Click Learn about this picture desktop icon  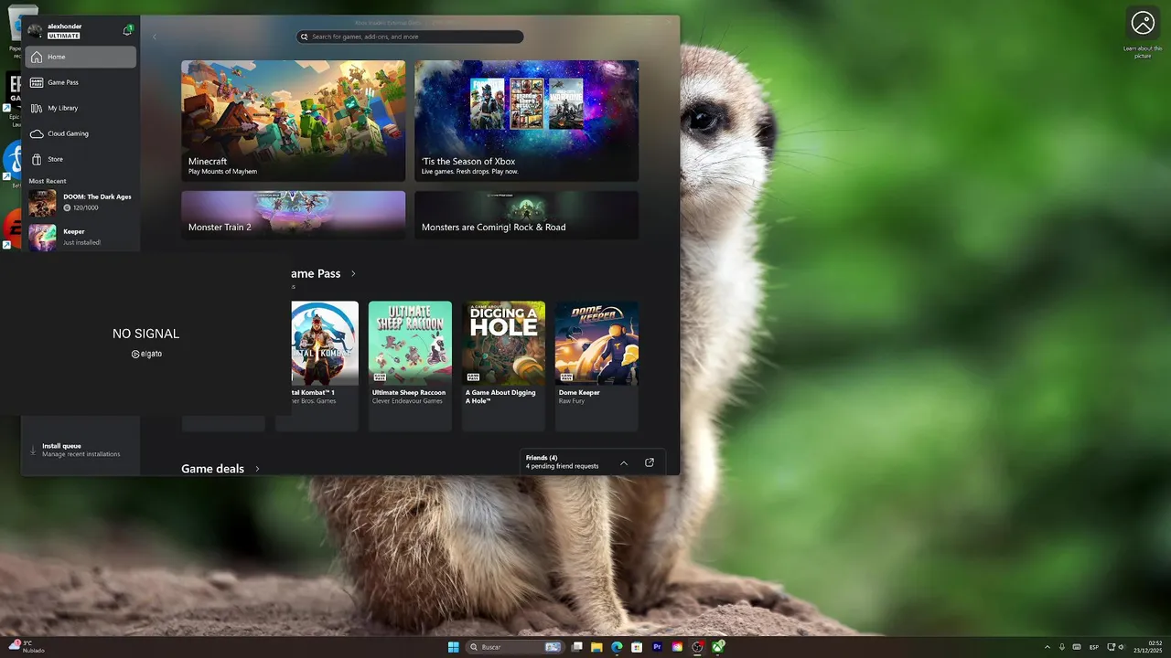coord(1143,33)
